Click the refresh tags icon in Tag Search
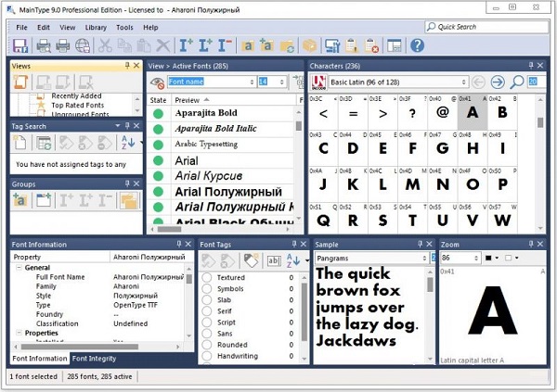Image resolution: width=557 pixels, height=392 pixels. [44, 143]
